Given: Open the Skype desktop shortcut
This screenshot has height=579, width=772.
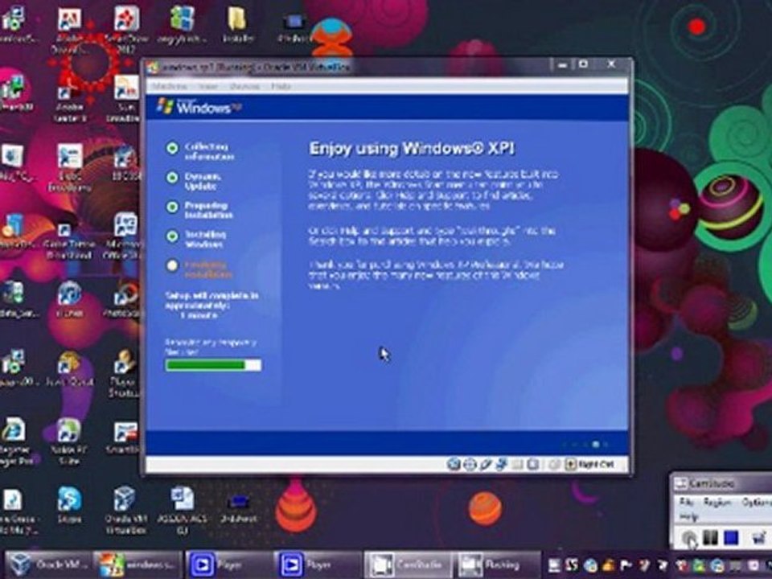Looking at the screenshot, I should click(69, 505).
